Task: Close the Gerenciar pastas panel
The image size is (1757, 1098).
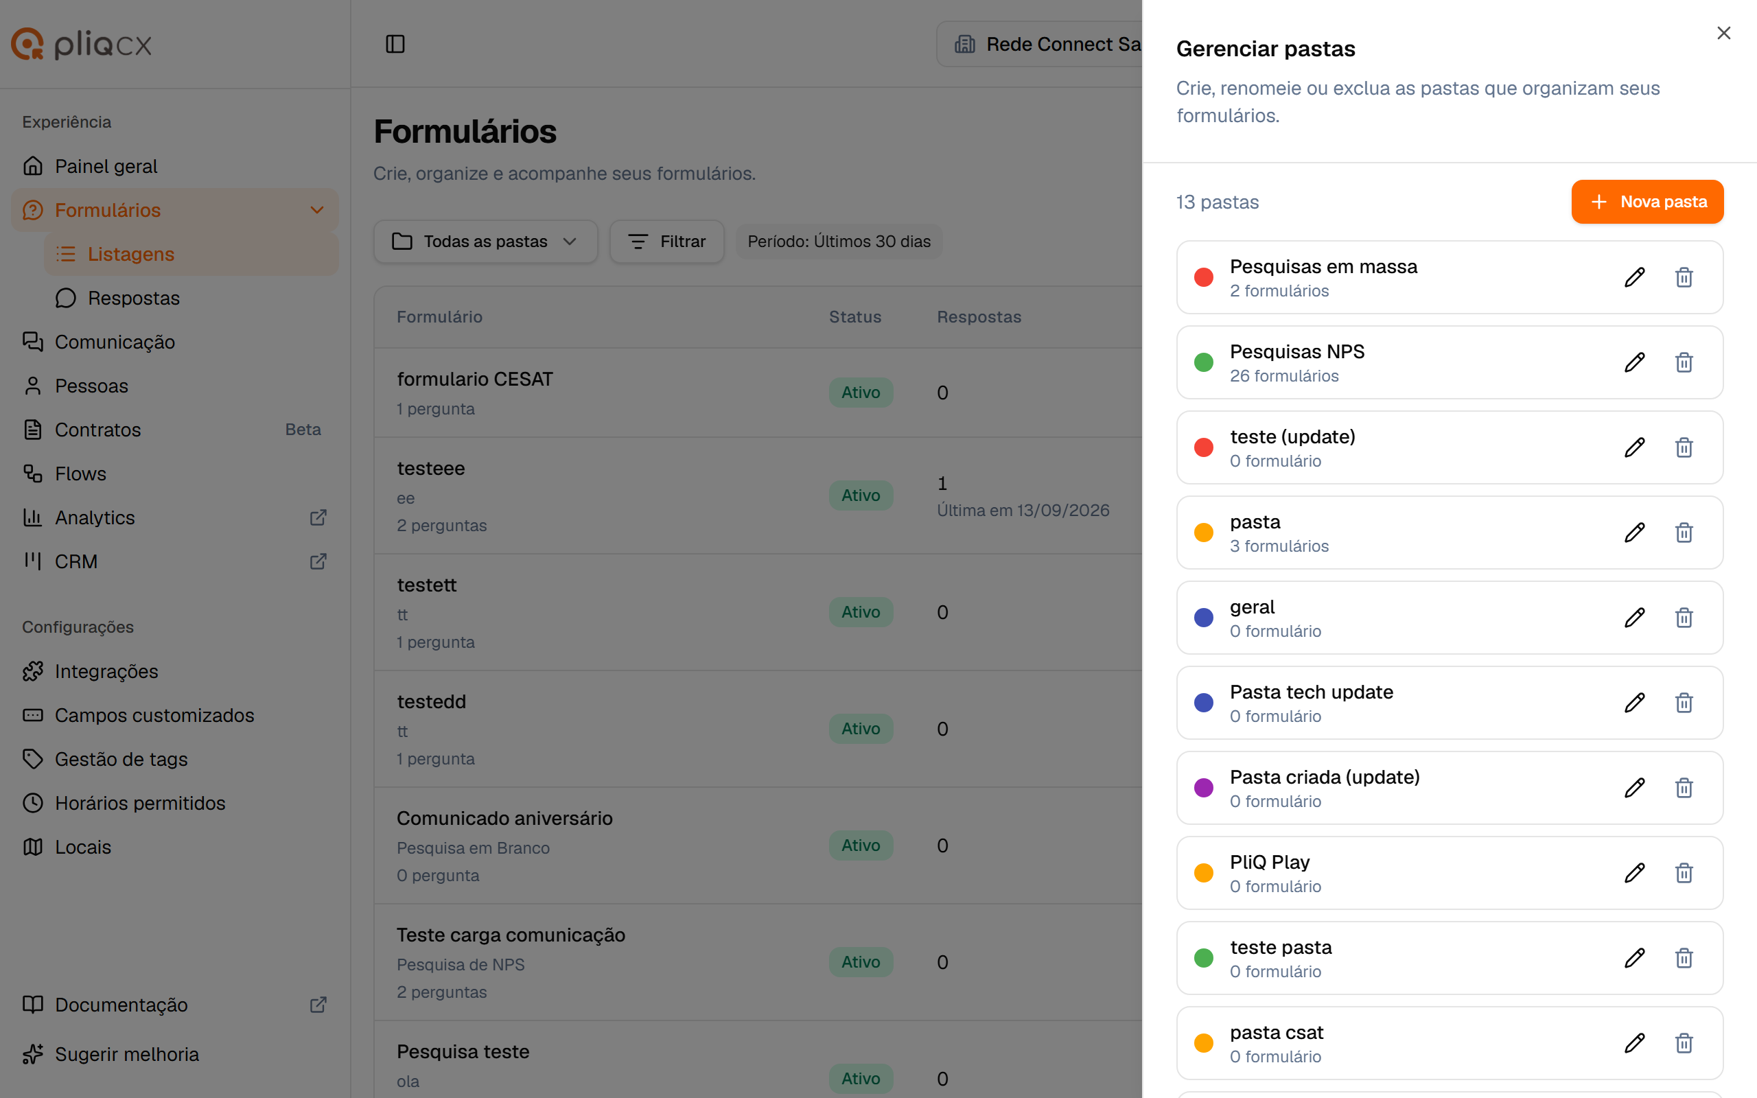Action: 1723,34
